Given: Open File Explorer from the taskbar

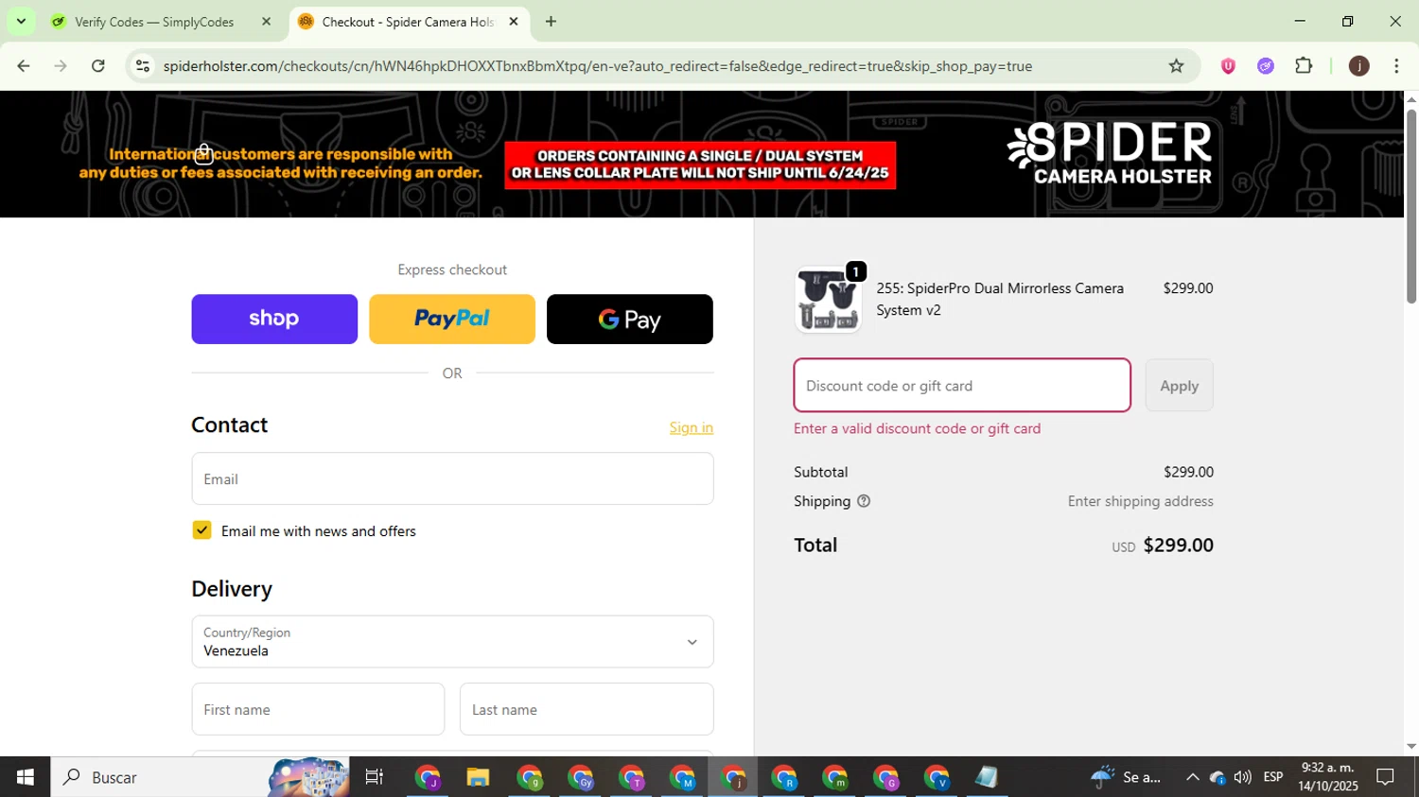Looking at the screenshot, I should 478,777.
